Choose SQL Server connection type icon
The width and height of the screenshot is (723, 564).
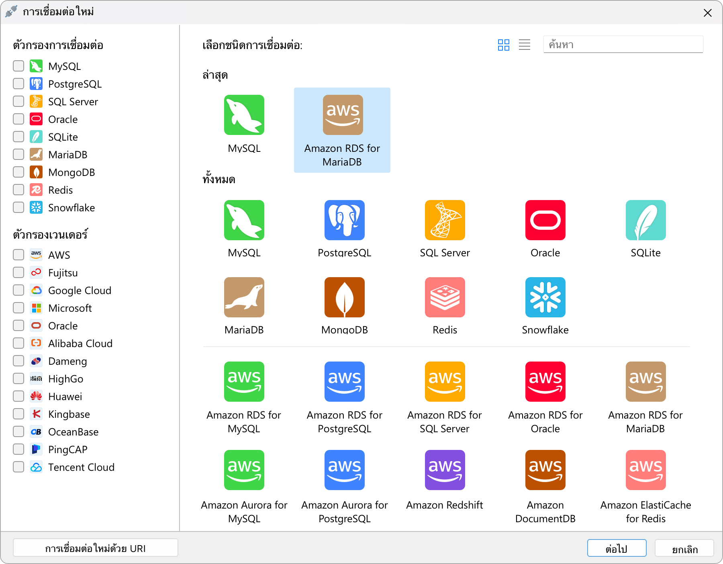[x=445, y=220]
